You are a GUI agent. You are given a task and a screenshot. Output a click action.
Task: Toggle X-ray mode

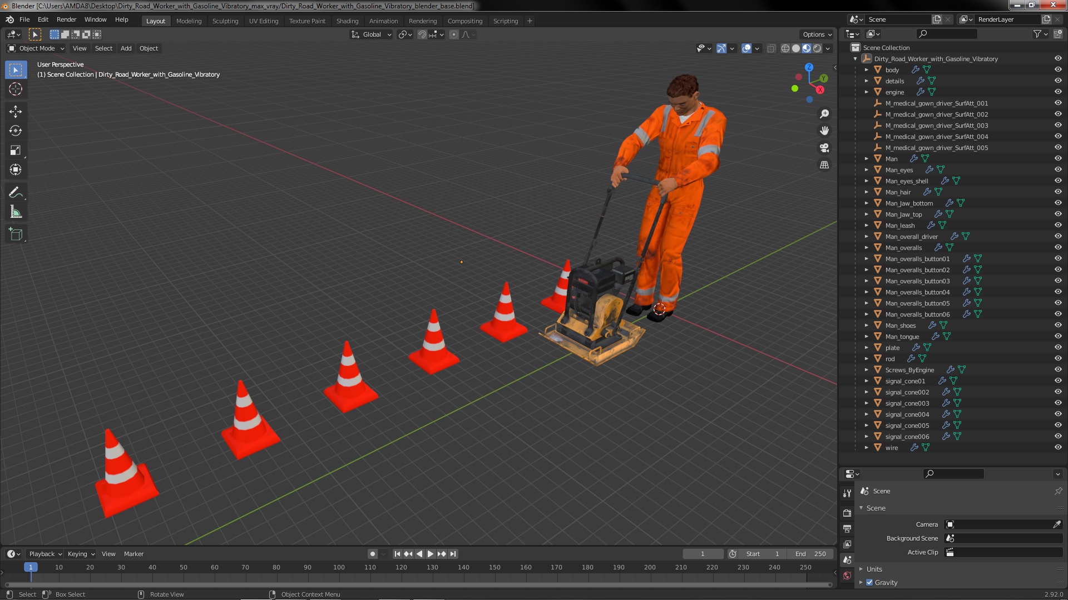point(771,48)
